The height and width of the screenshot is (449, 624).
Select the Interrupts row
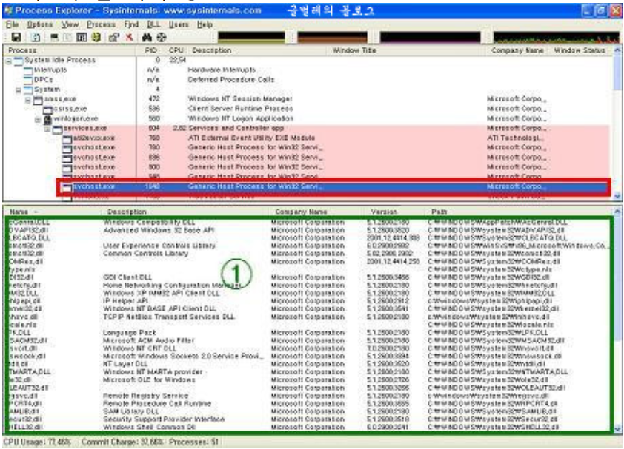pyautogui.click(x=307, y=70)
